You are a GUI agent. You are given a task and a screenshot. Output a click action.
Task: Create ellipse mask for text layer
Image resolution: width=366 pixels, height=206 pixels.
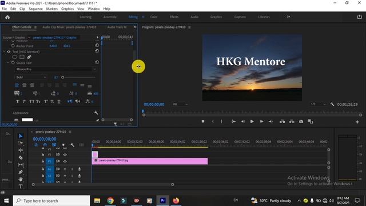coord(15,57)
